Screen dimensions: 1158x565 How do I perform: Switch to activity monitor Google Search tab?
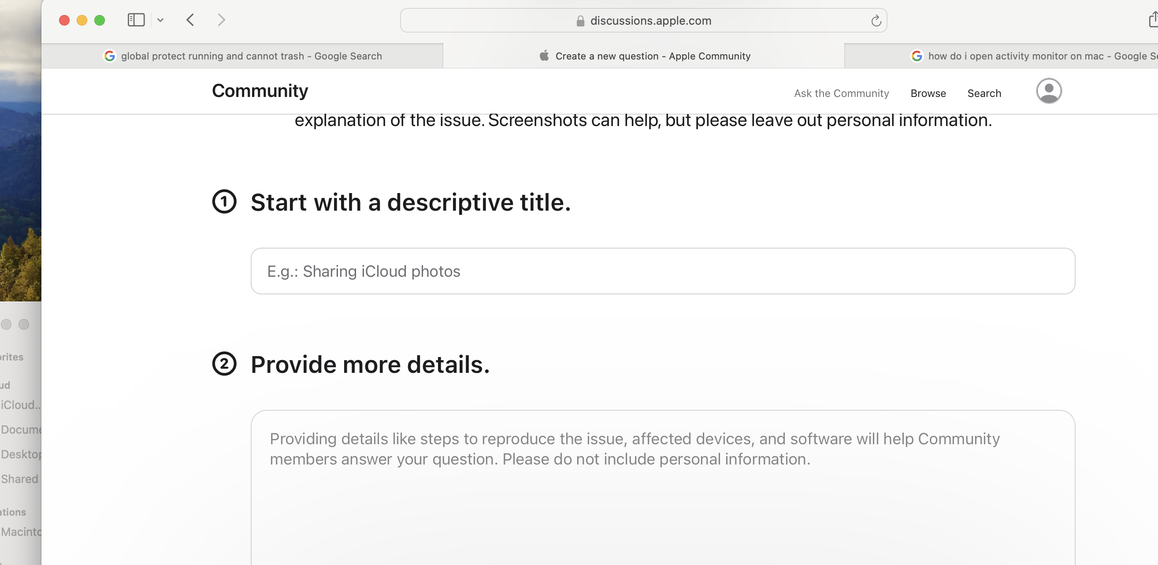(1034, 56)
